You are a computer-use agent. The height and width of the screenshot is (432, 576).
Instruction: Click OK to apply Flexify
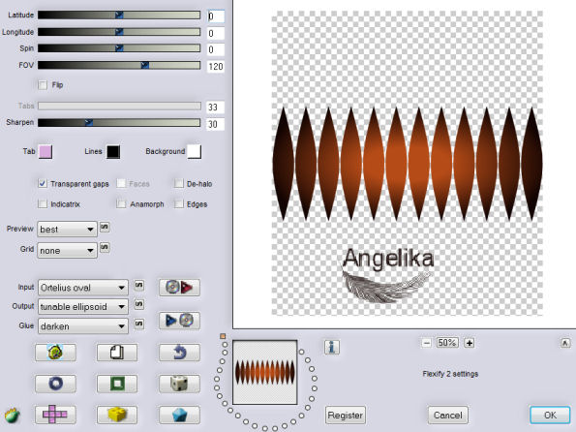click(550, 416)
